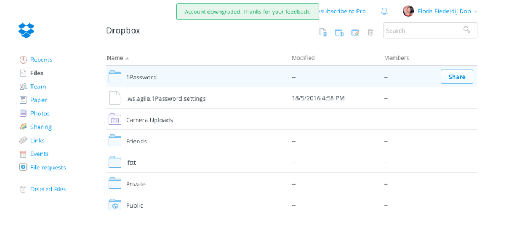Open File requests in the sidebar

tap(48, 168)
